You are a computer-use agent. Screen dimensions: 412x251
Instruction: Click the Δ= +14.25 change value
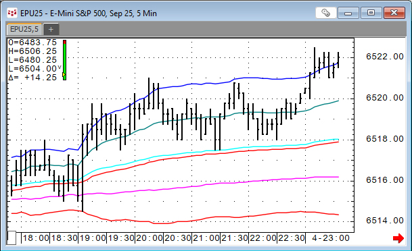point(32,78)
